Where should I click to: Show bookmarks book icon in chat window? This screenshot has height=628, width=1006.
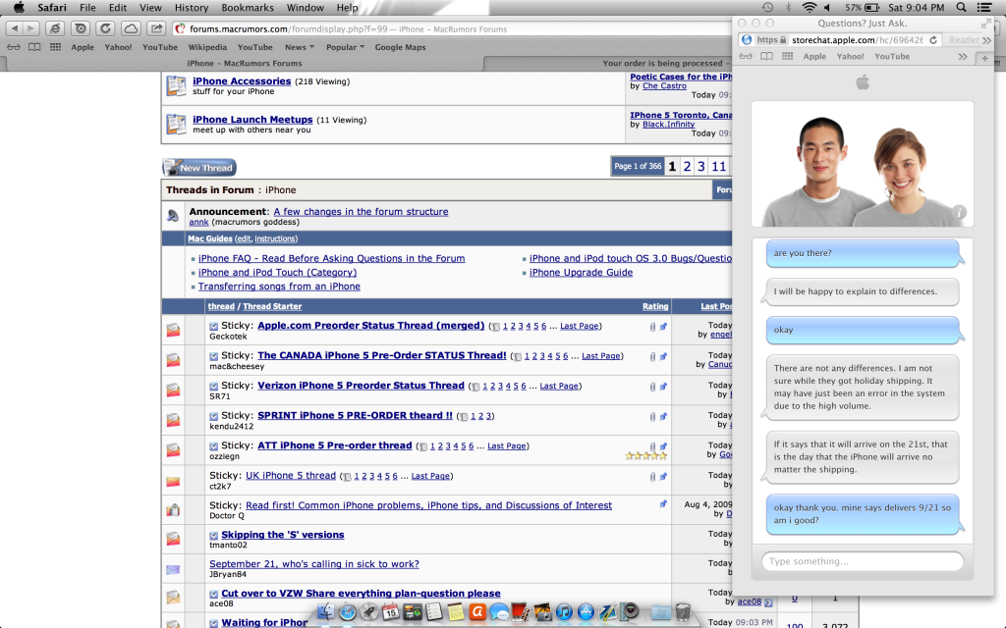tap(766, 56)
